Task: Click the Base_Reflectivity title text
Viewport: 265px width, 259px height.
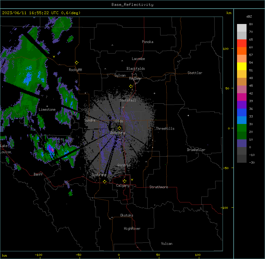Action: 132,5
